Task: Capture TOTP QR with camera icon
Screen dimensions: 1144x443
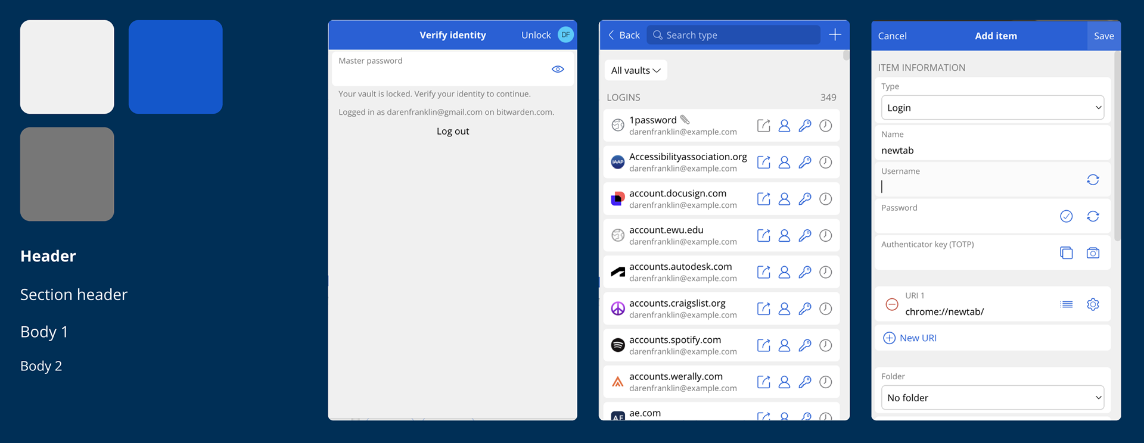Action: pos(1093,253)
